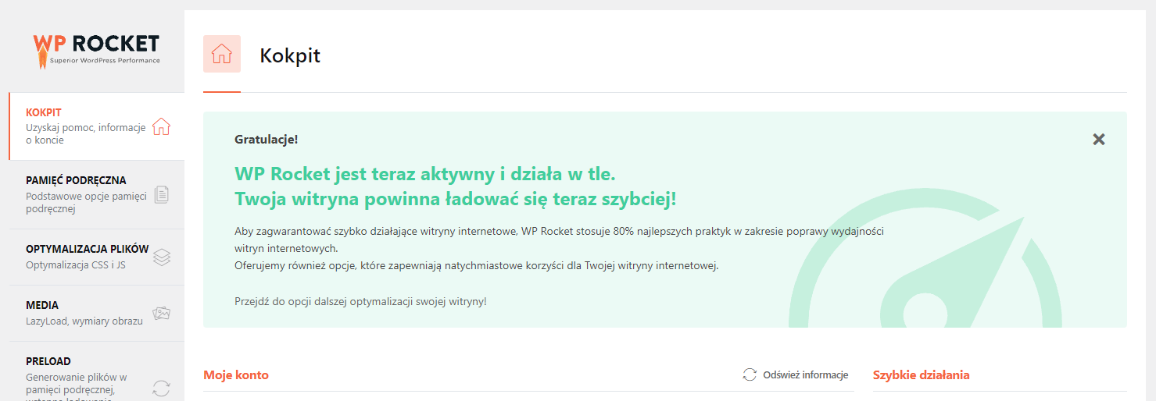The width and height of the screenshot is (1156, 401).
Task: Click the image icon beside Media
Action: coord(162,313)
